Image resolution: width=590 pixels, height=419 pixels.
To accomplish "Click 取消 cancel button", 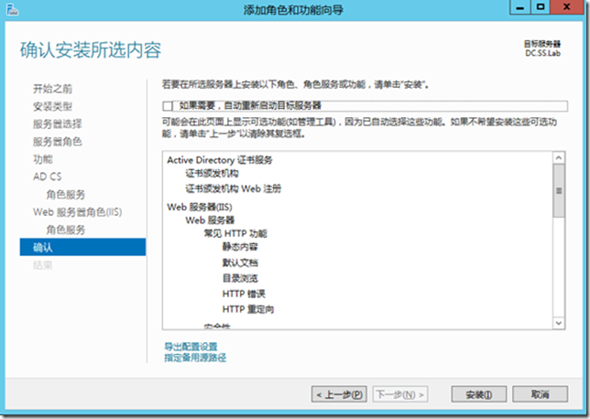I will point(540,394).
